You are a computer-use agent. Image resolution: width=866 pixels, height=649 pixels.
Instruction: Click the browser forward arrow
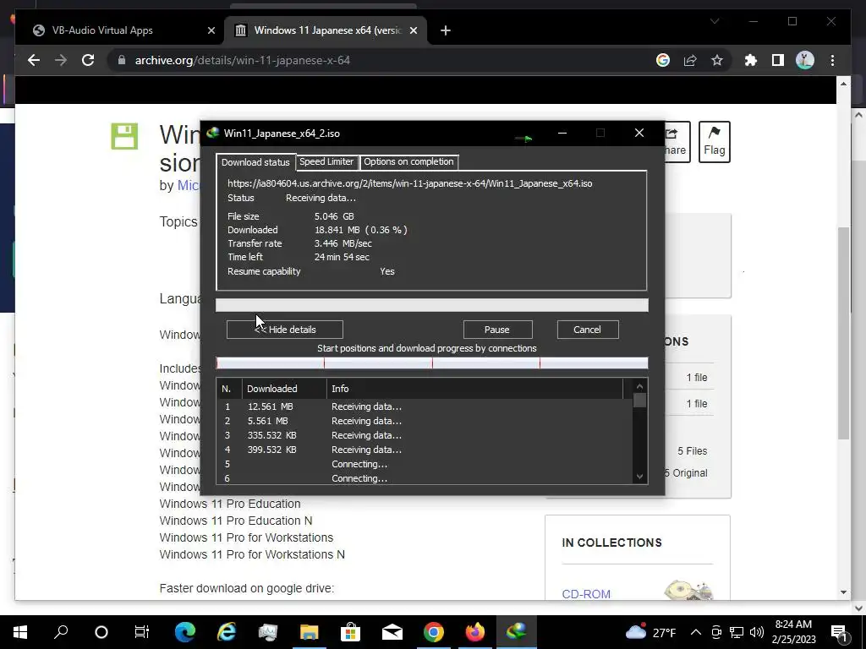[x=61, y=60]
